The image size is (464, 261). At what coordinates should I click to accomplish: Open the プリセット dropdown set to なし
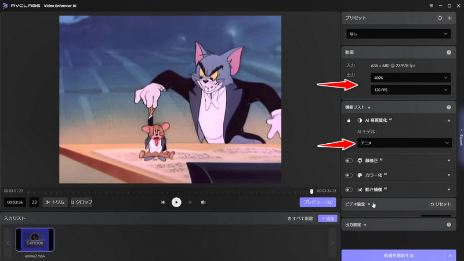398,34
